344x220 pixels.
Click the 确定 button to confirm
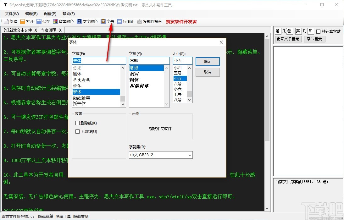207,62
